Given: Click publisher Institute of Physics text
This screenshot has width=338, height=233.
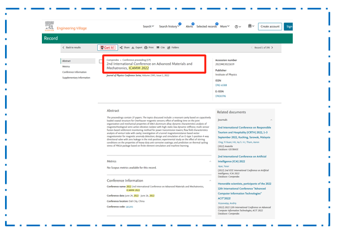Looking at the screenshot, I should [x=226, y=74].
